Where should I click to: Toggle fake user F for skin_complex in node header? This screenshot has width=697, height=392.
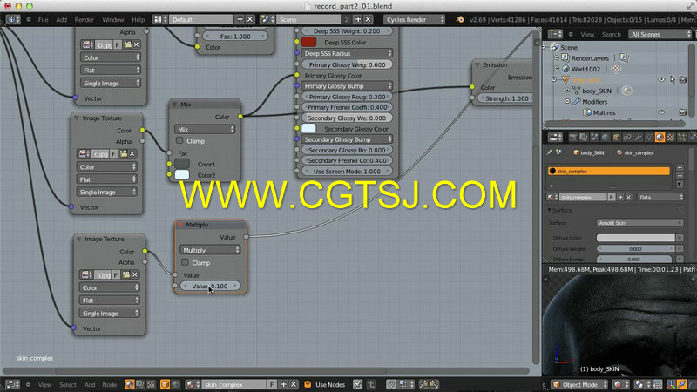(272, 384)
